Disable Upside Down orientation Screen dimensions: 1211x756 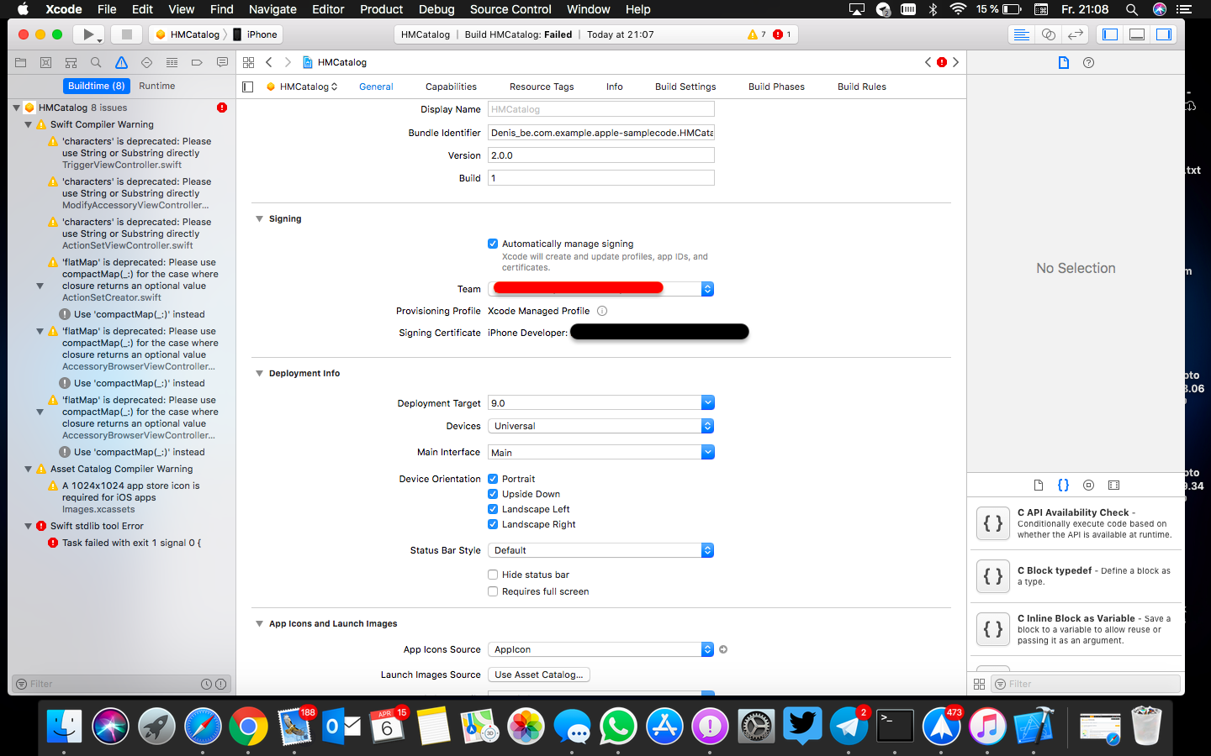[x=493, y=494]
